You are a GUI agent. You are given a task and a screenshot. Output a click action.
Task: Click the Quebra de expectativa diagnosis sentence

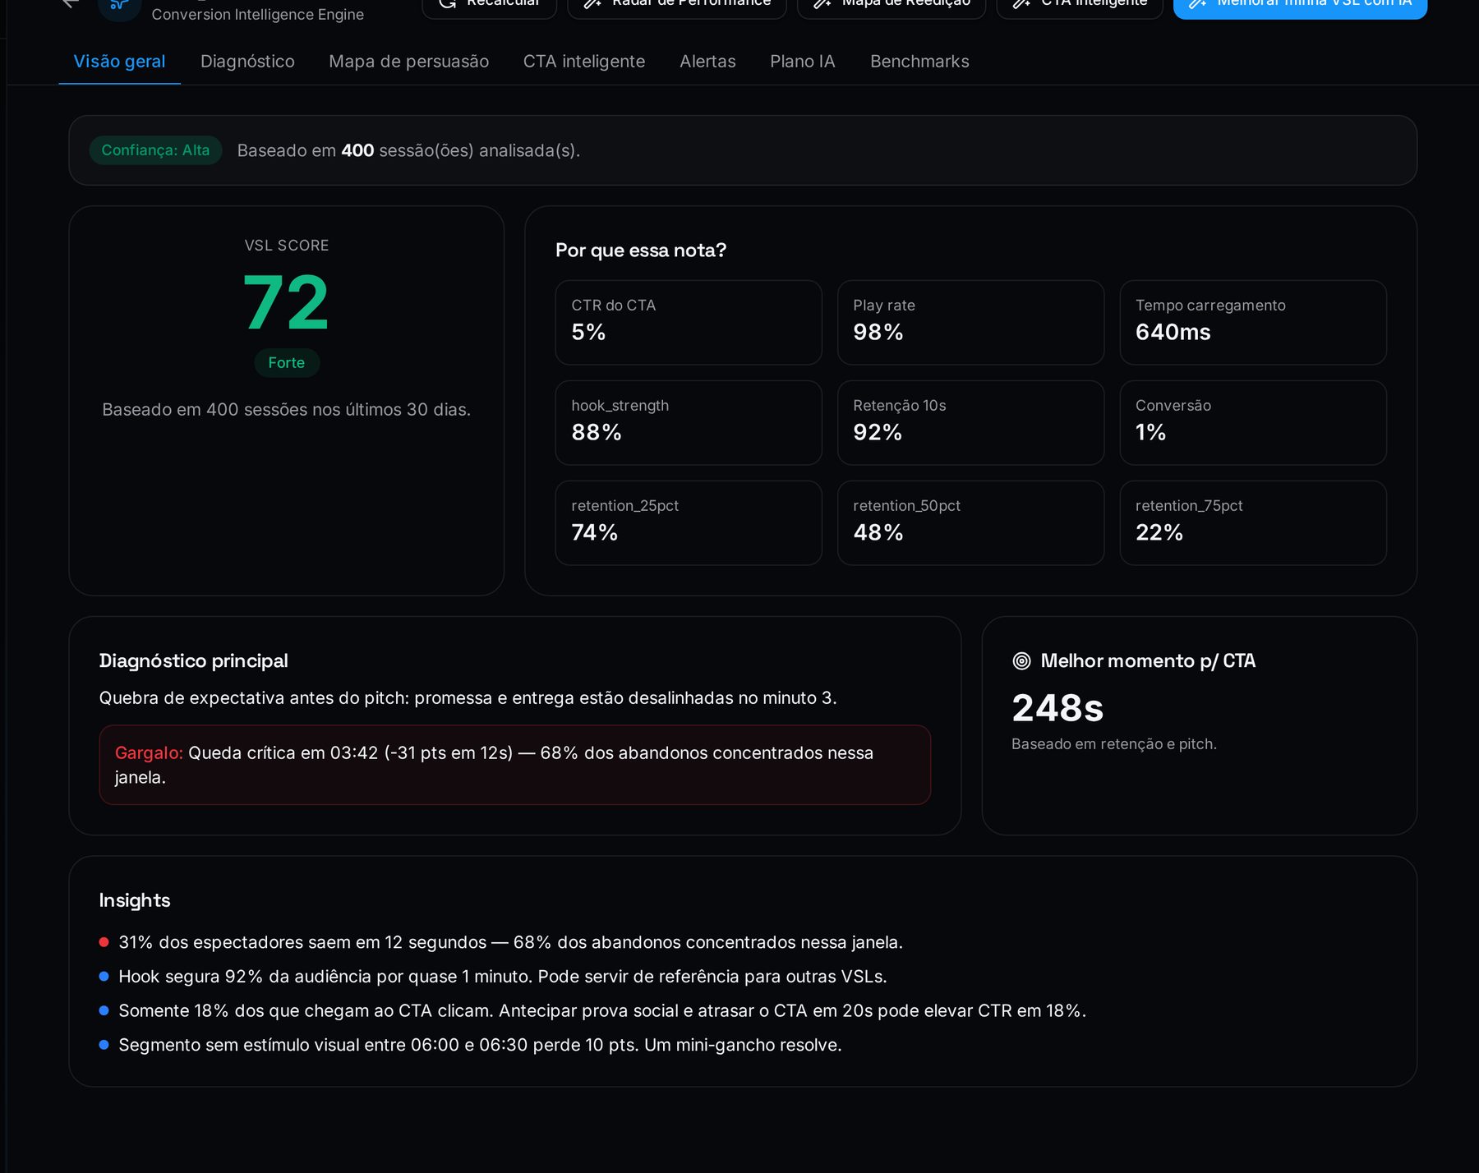point(468,698)
